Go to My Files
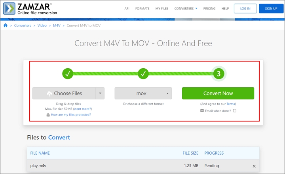Viewport: 285px width, 174px height. pyautogui.click(x=162, y=9)
